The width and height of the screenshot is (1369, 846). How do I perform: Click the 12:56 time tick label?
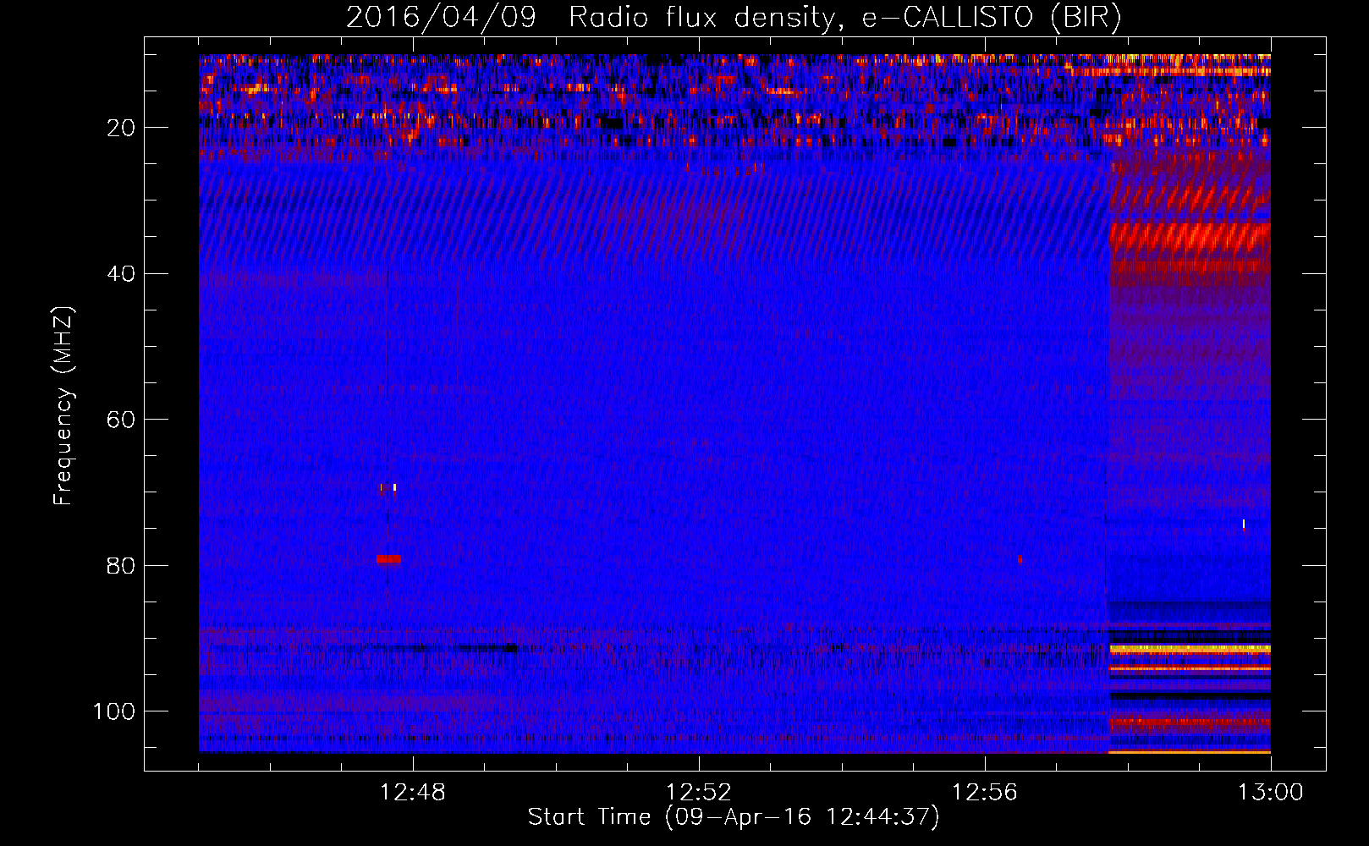coord(985,793)
